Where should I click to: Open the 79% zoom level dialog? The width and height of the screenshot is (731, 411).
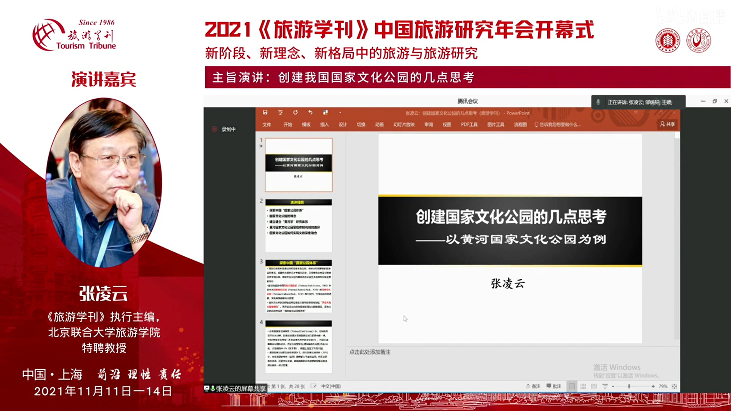pyautogui.click(x=663, y=386)
